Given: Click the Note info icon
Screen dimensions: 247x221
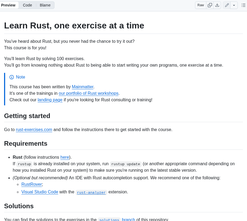Looking at the screenshot, I should [12, 77].
